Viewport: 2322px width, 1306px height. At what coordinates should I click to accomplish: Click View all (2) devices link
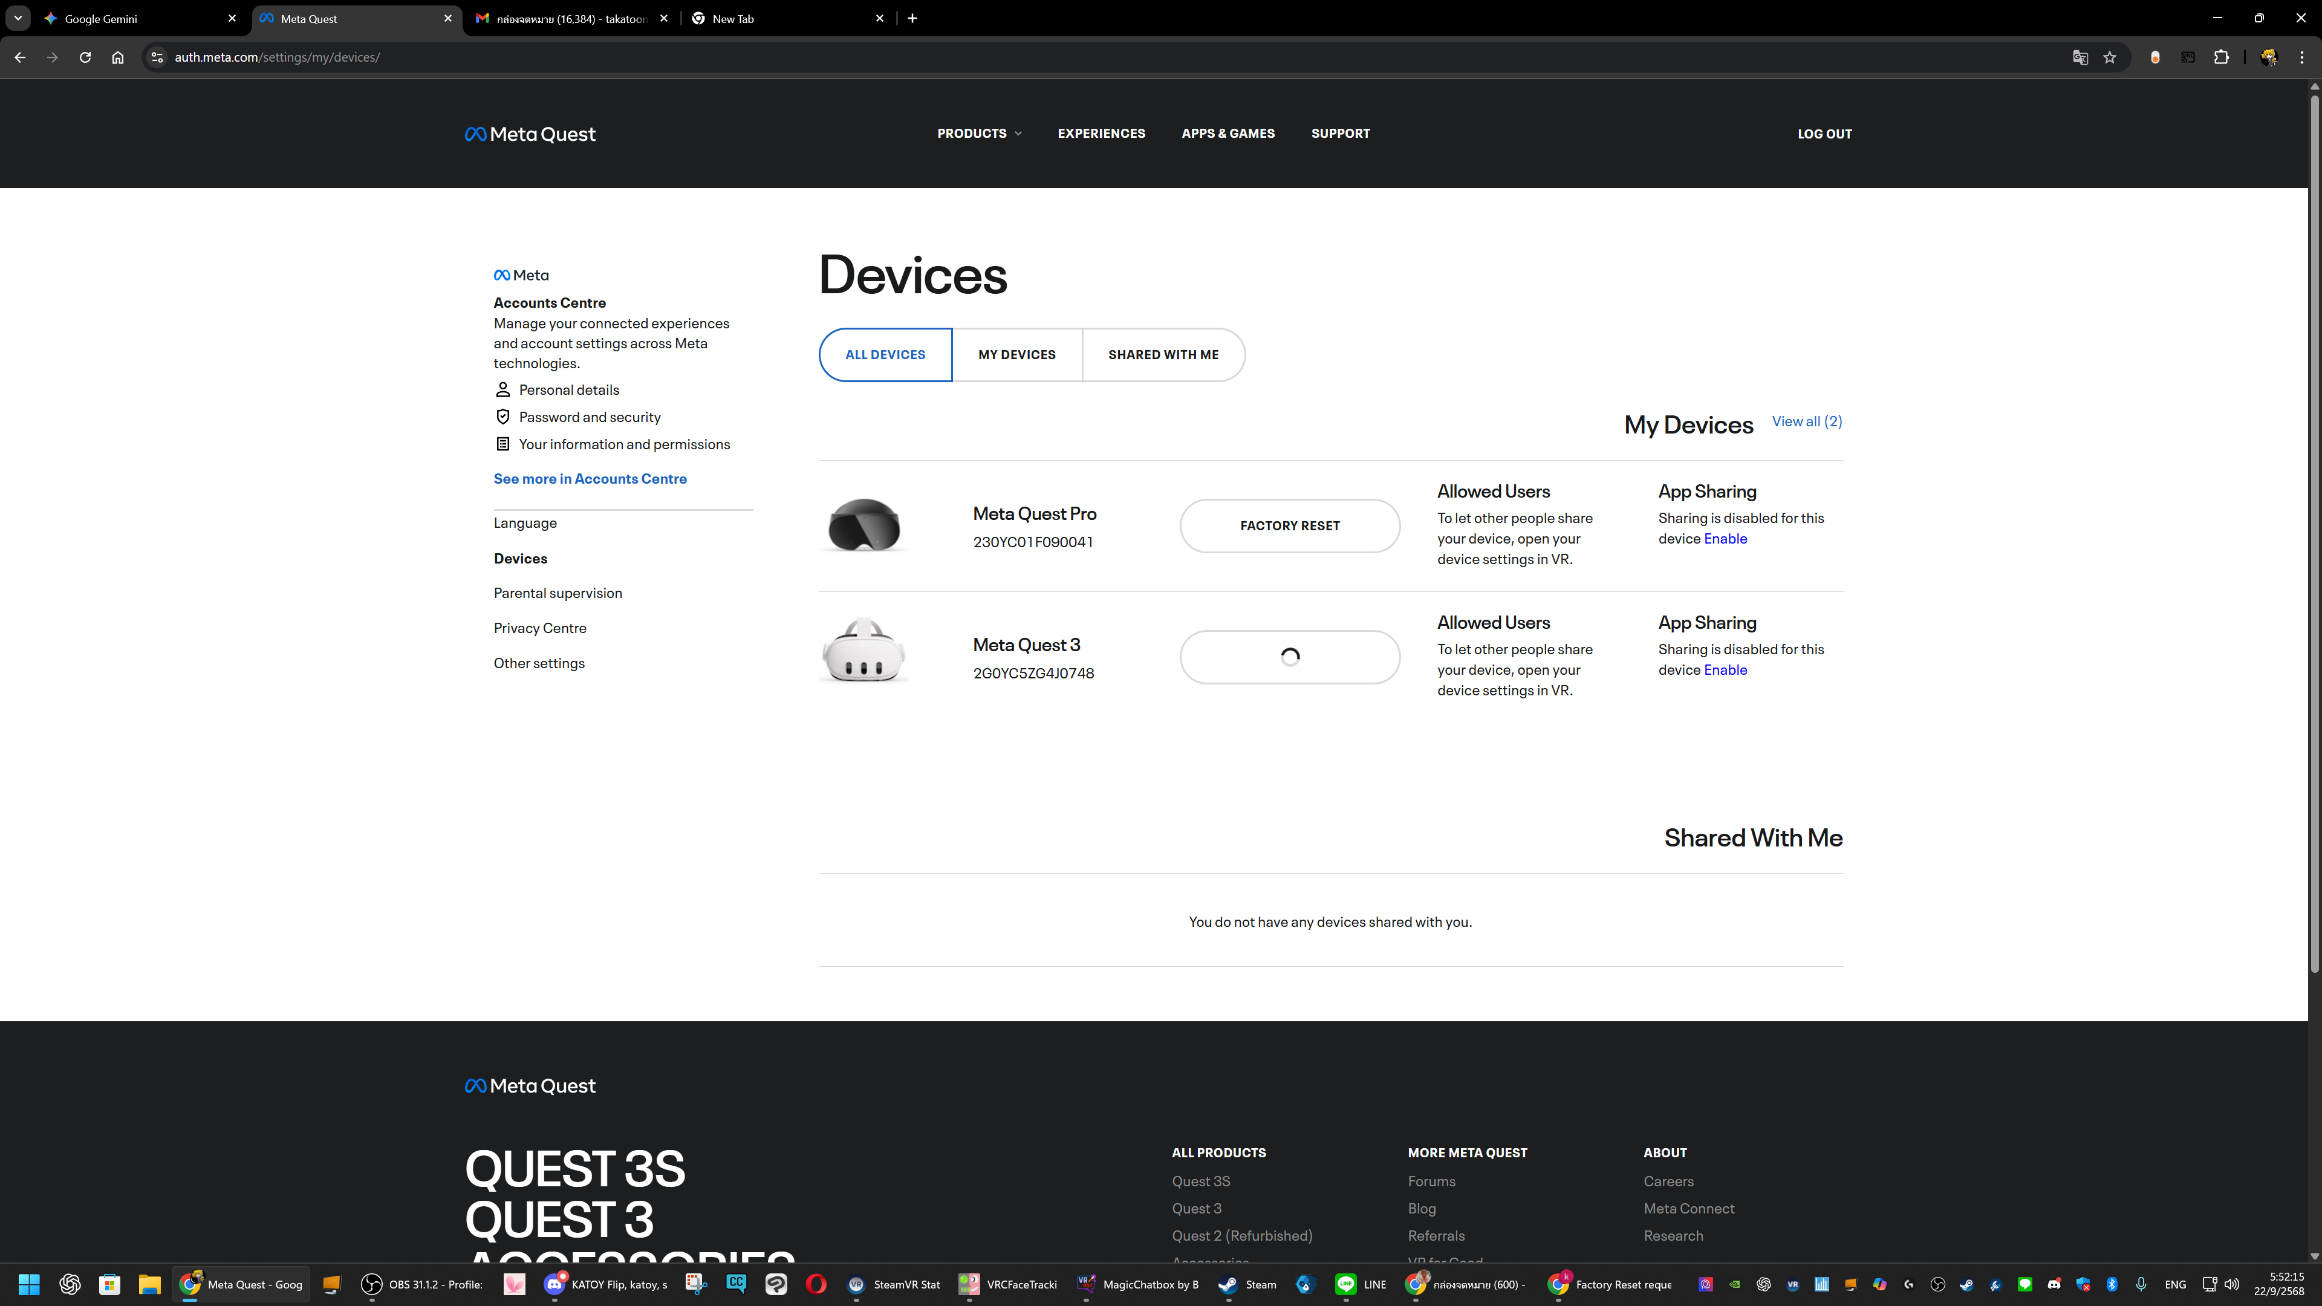click(1806, 421)
